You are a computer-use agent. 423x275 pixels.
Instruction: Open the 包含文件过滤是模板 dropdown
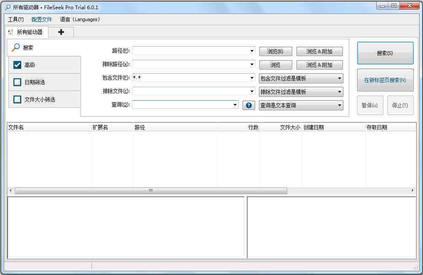click(x=301, y=78)
